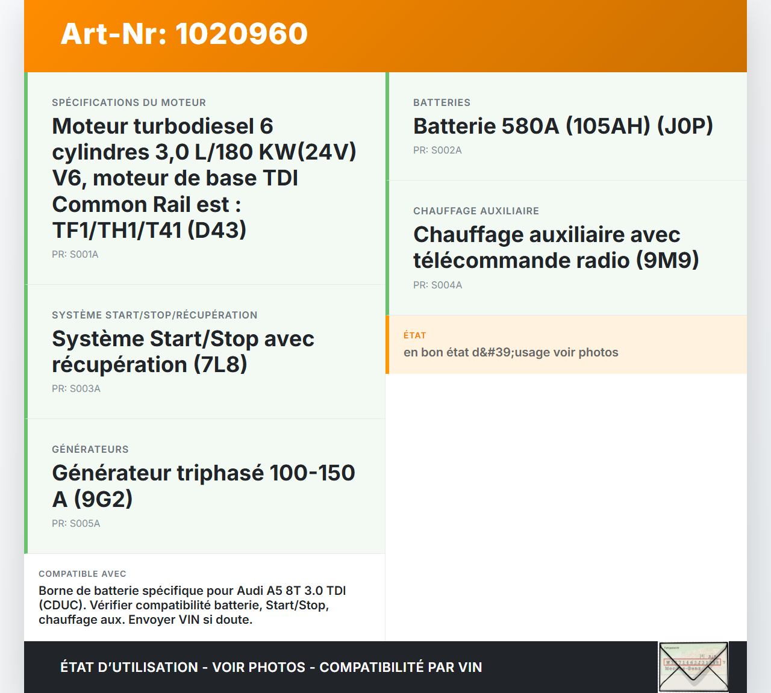Viewport: 771px width, 693px height.
Task: Select the "SPÉCIFICATIONS DU MOTEUR" label
Action: 129,103
